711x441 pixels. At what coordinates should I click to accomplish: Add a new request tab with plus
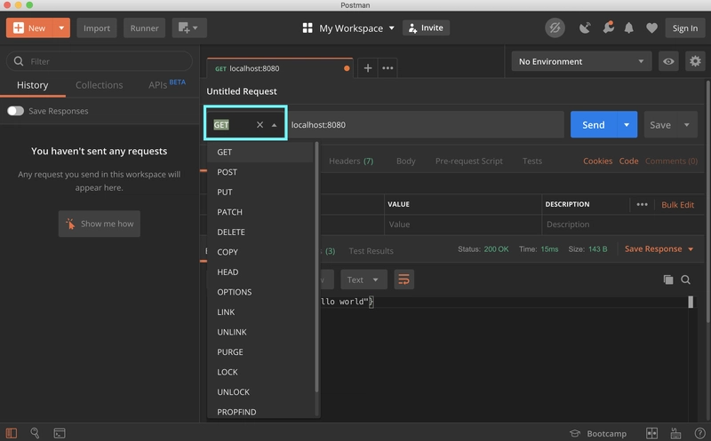click(x=368, y=68)
